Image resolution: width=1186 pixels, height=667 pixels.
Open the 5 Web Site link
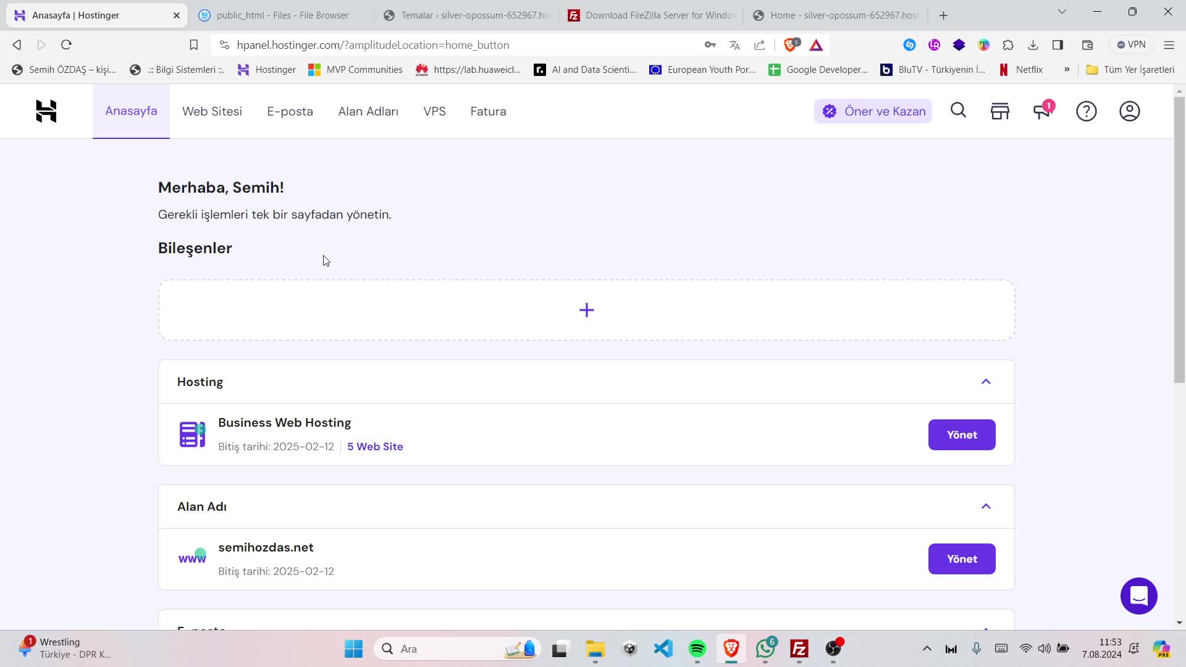[375, 447]
